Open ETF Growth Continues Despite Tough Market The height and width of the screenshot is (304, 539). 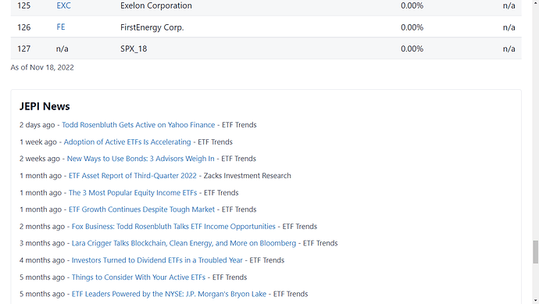141,209
